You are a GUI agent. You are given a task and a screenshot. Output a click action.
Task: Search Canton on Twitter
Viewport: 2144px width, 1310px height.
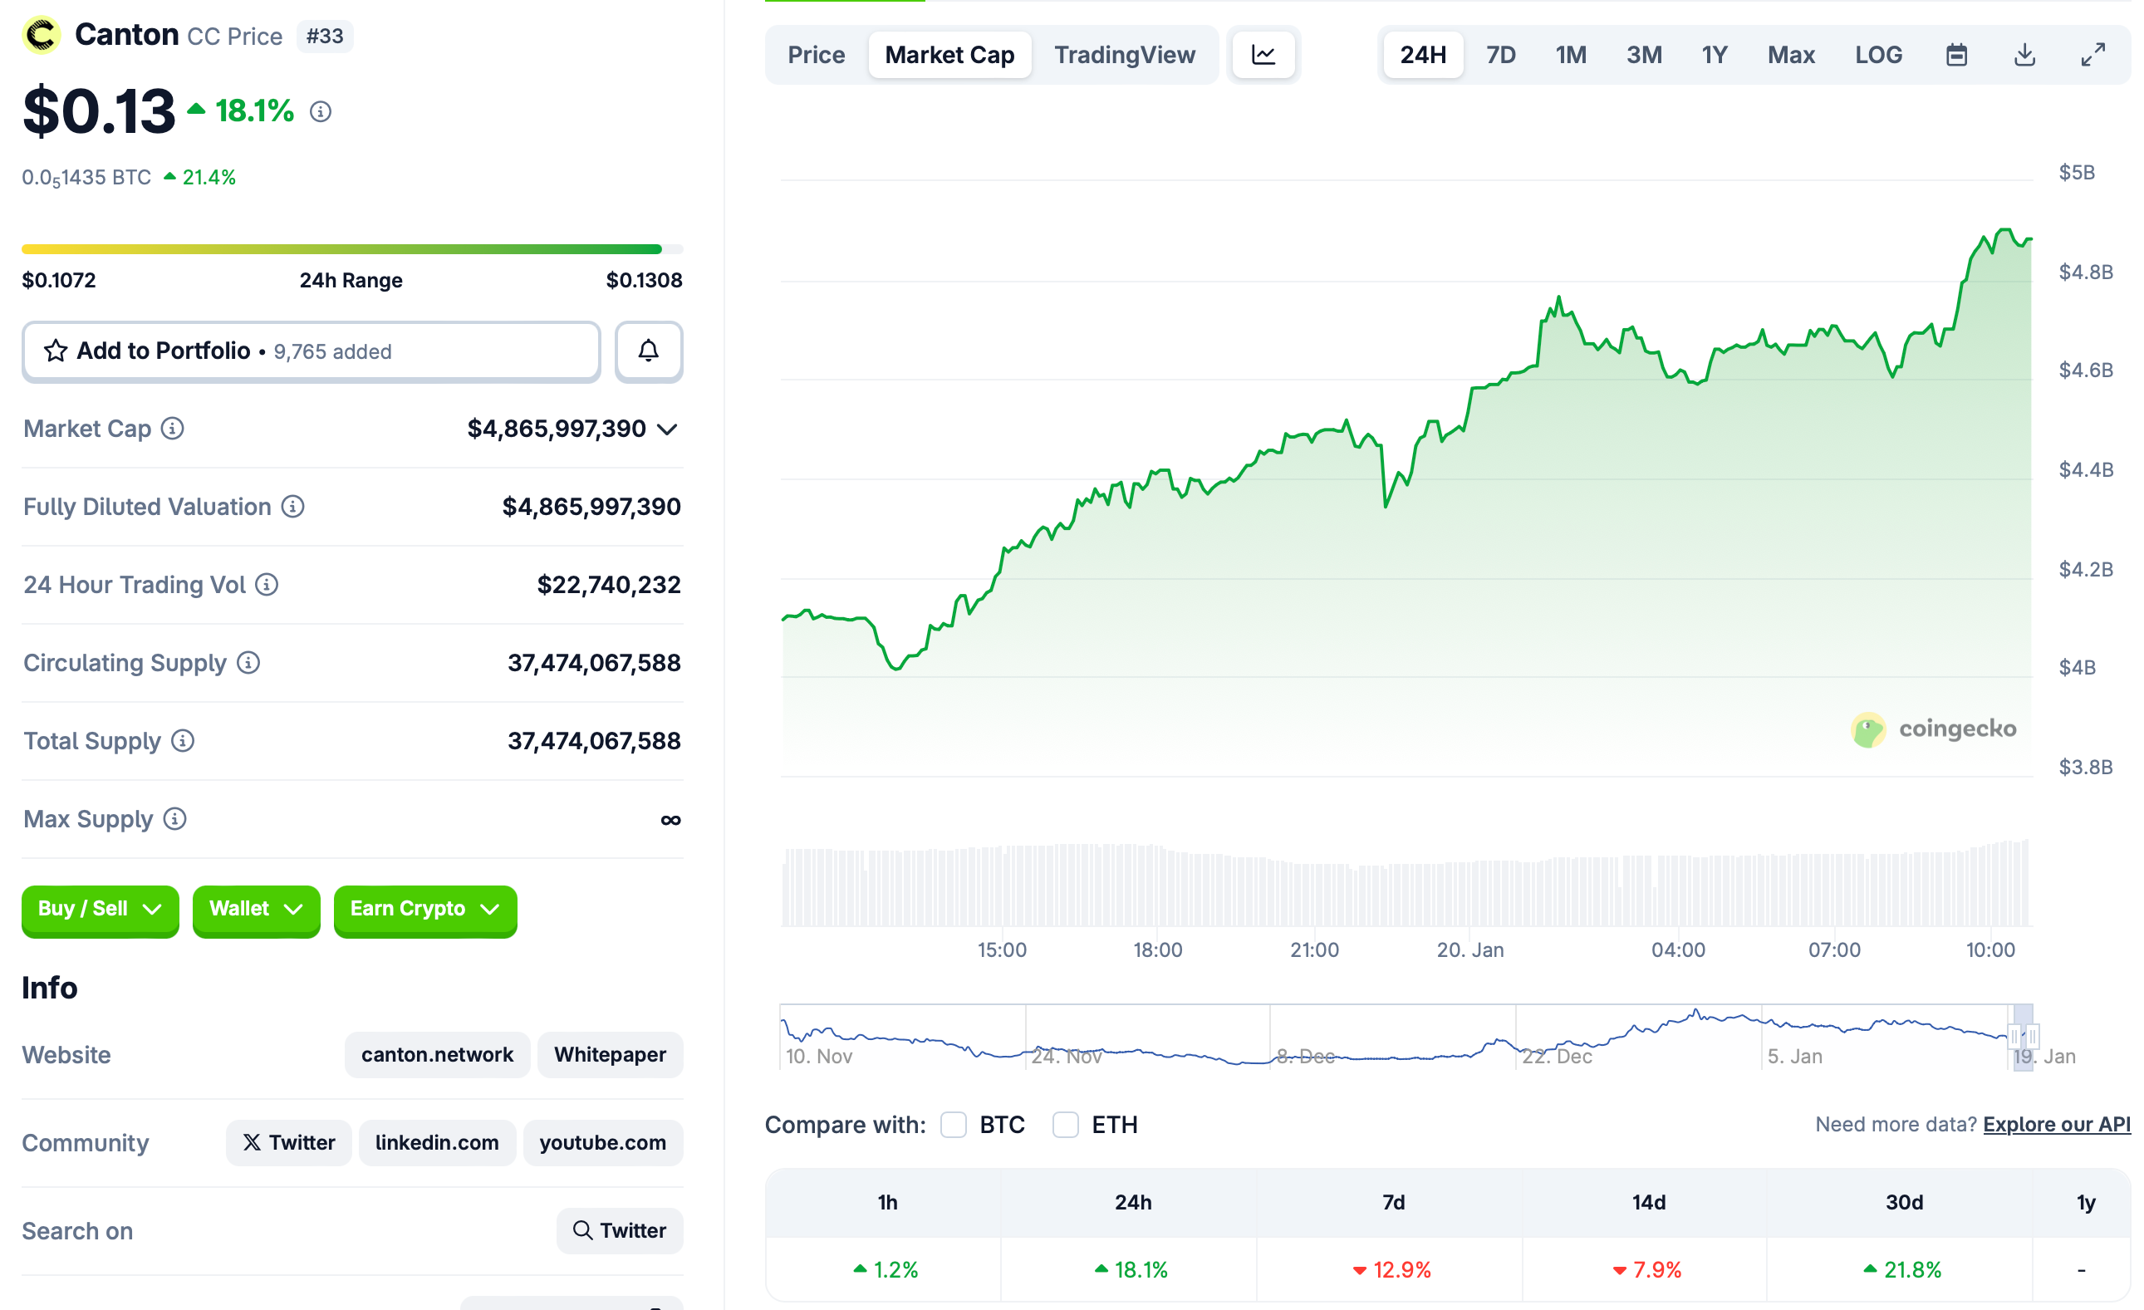(620, 1230)
